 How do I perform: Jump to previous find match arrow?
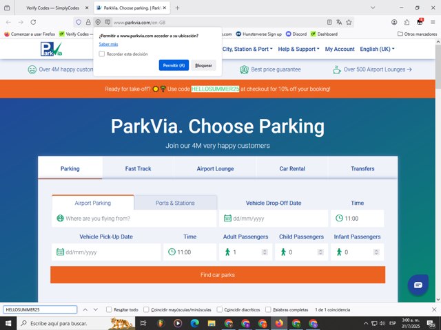tap(85, 309)
